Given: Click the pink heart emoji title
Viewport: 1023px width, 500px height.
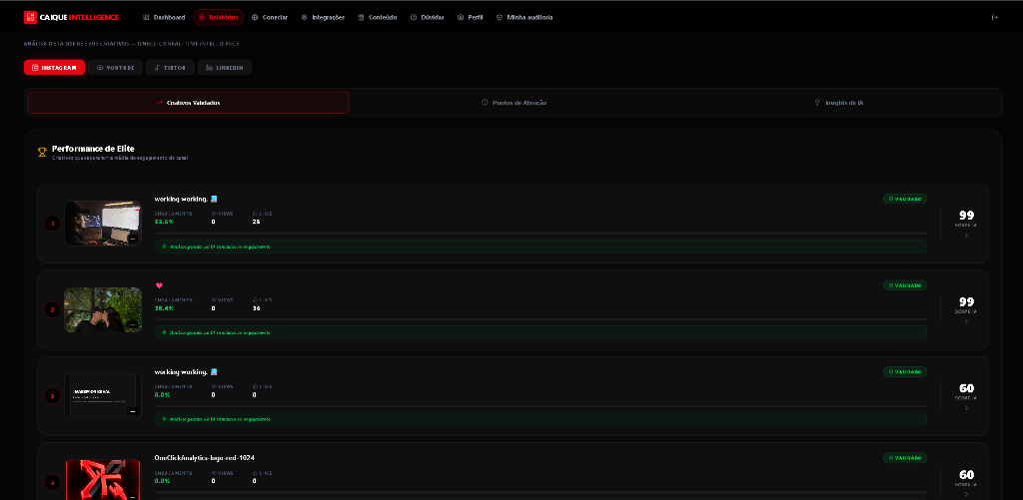Looking at the screenshot, I should [x=159, y=285].
